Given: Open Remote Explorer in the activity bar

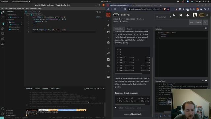Looking at the screenshot, I should (x=3, y=34).
